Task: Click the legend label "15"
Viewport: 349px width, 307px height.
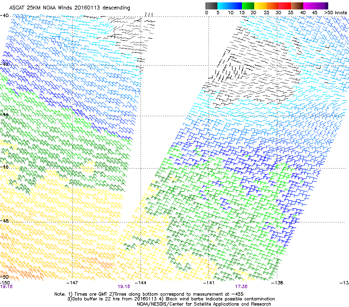Action: pos(242,13)
